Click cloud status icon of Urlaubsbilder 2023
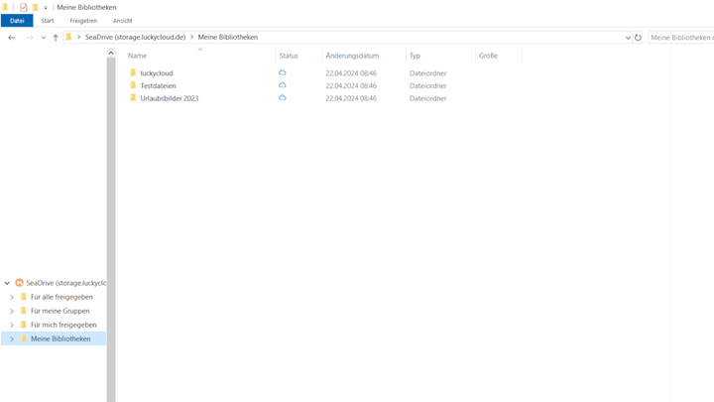714x402 pixels. [283, 97]
